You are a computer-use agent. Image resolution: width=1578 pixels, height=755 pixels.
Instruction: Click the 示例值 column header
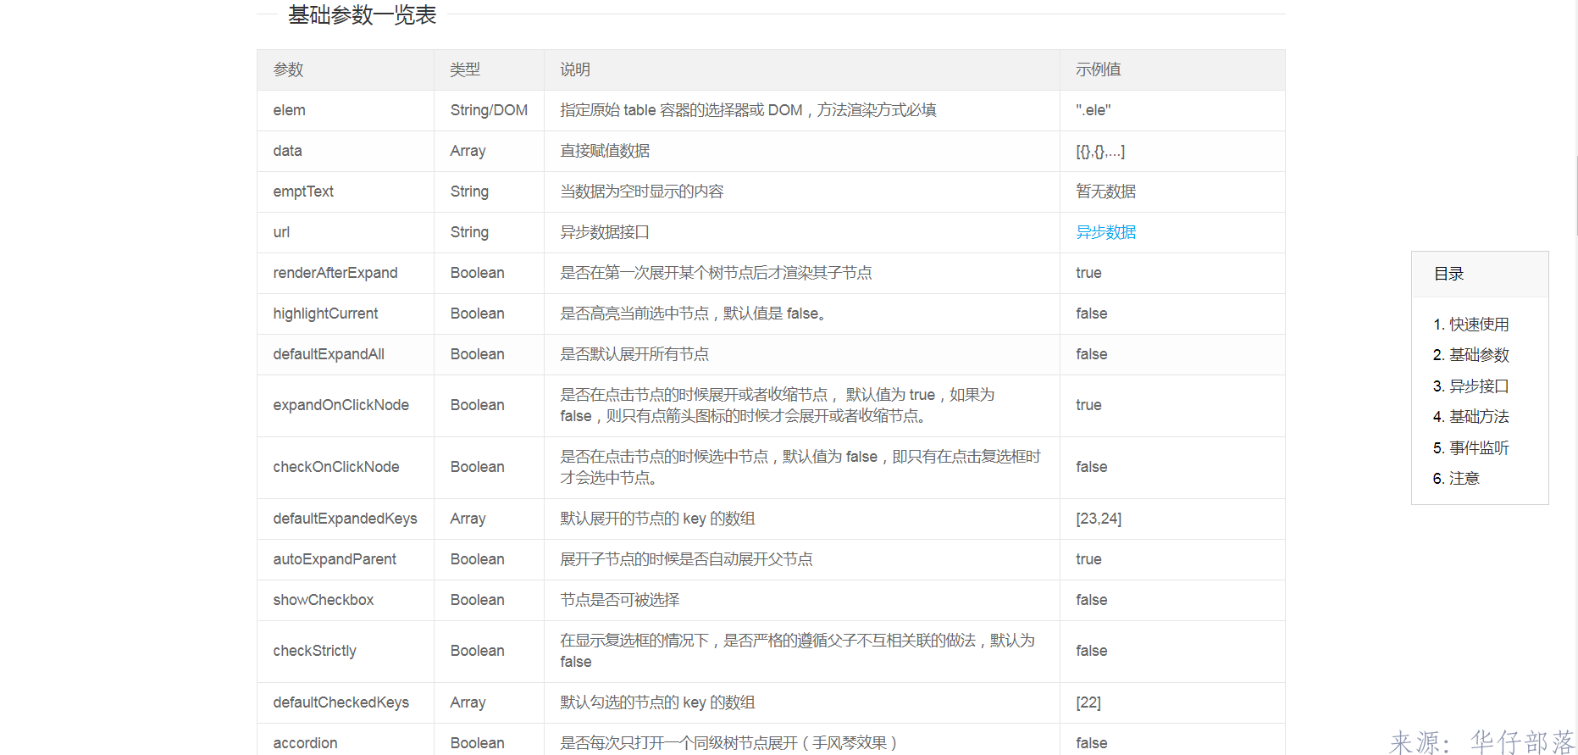[1098, 69]
